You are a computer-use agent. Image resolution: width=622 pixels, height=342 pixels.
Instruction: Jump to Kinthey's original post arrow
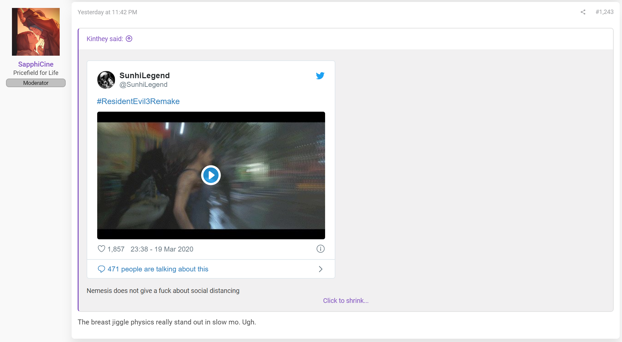click(129, 39)
